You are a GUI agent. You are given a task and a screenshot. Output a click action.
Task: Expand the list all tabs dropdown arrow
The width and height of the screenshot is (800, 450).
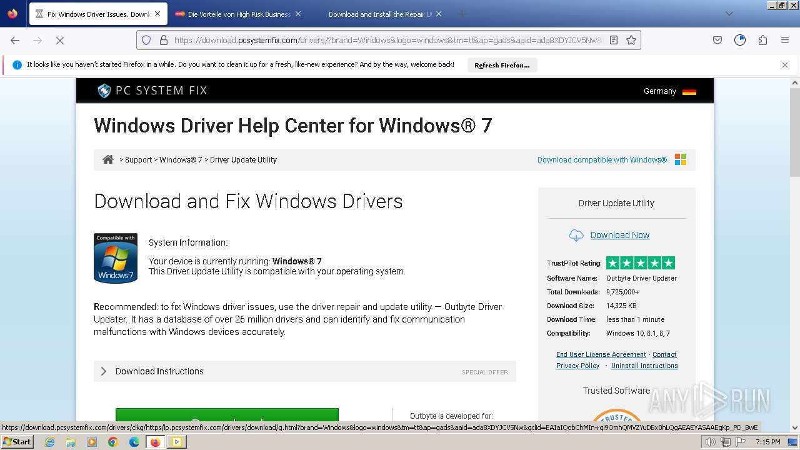(729, 14)
